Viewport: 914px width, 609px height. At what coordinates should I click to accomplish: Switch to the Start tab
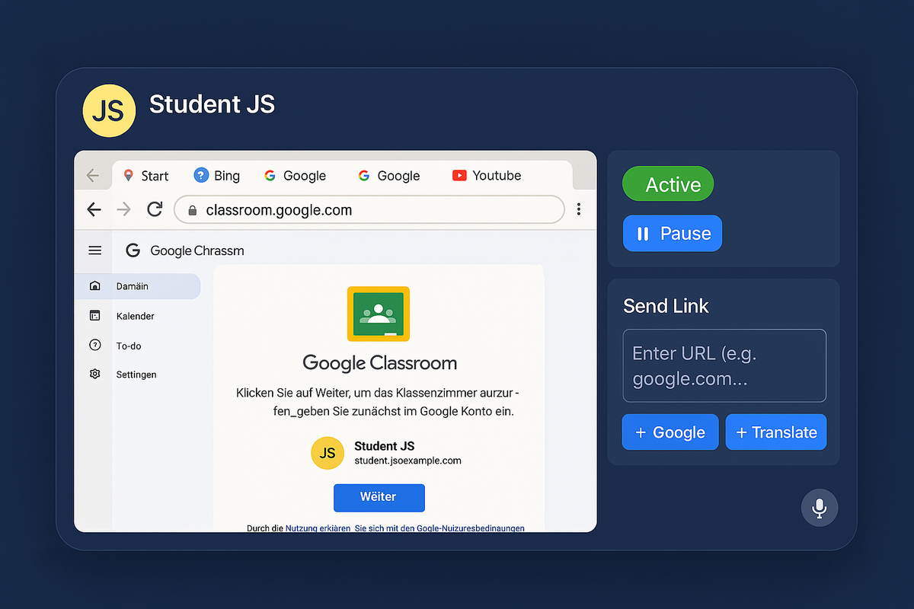145,176
